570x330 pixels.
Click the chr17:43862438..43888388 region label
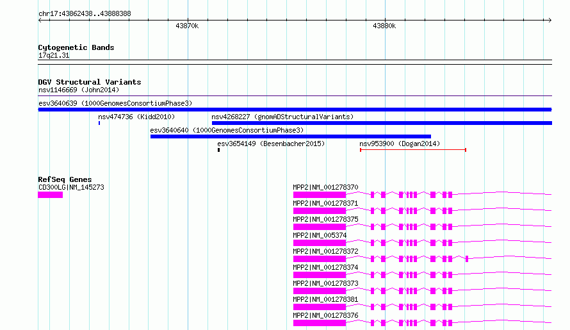[x=85, y=14]
